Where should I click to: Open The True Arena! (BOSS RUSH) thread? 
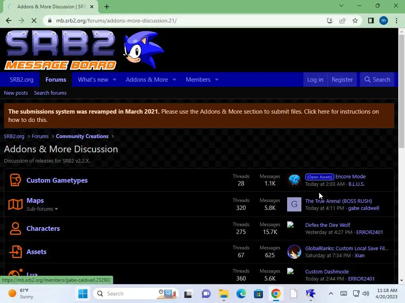[x=339, y=201]
